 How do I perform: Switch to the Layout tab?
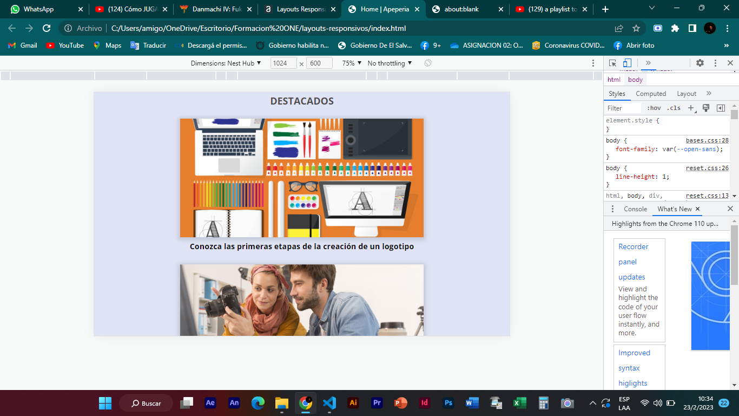[687, 94]
